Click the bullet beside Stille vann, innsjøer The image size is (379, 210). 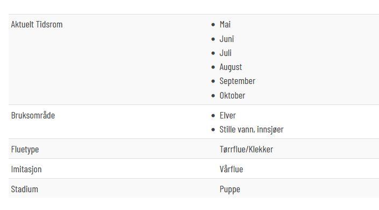(x=213, y=130)
